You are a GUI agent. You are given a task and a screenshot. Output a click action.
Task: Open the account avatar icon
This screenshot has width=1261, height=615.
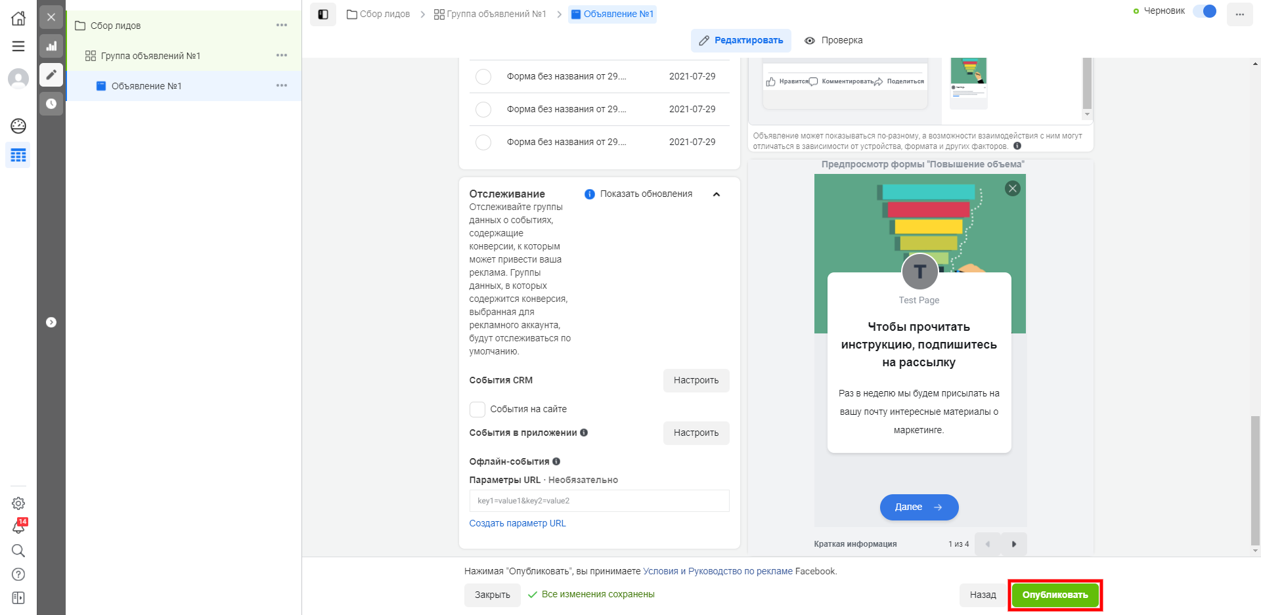coord(18,79)
